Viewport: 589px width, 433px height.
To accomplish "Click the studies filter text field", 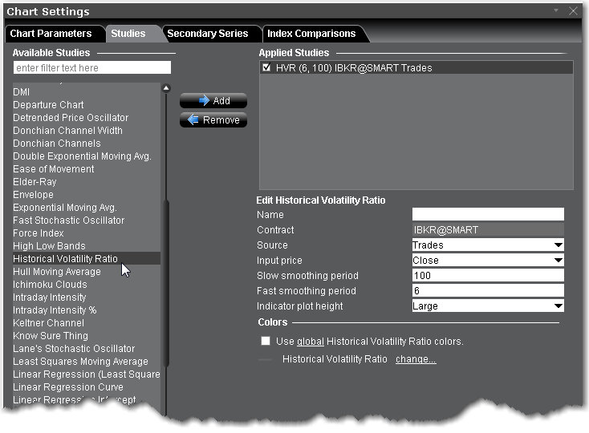I will click(92, 68).
